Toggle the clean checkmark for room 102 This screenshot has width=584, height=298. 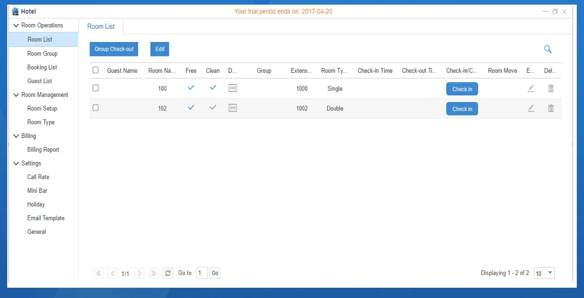pyautogui.click(x=213, y=108)
